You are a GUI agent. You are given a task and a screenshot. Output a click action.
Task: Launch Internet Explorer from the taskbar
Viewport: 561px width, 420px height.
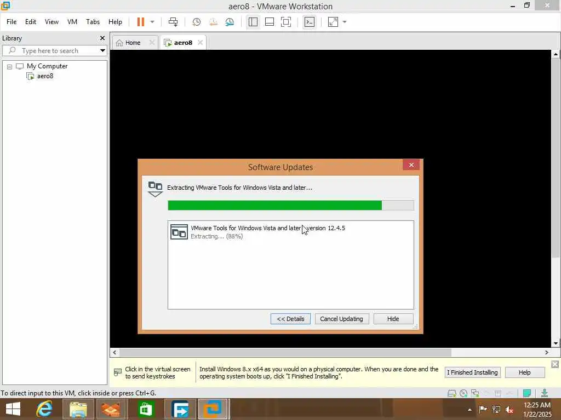[45, 409]
